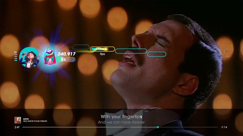Click the long teal note bar after 'tips'
Image resolution: width=243 pixels, height=136 pixels.
[131, 51]
